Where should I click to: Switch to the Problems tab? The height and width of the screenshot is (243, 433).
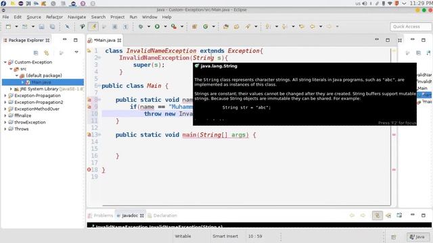pos(101,215)
